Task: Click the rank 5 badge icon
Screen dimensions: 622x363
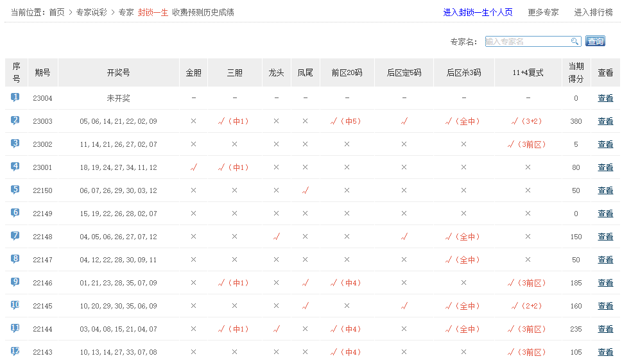Action: 15,190
